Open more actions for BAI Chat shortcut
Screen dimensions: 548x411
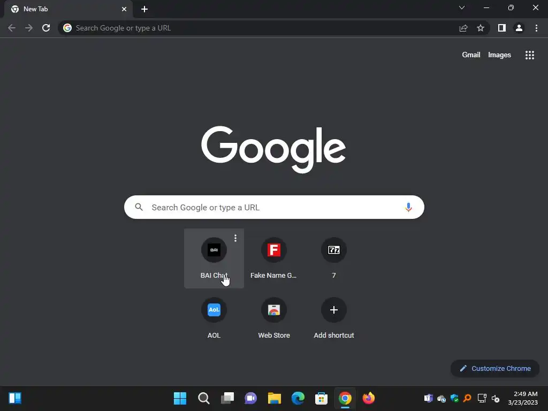(x=235, y=238)
